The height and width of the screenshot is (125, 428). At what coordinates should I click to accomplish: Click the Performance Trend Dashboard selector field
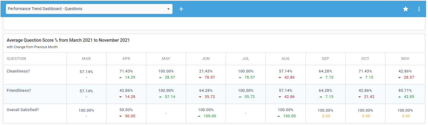[x=85, y=9]
